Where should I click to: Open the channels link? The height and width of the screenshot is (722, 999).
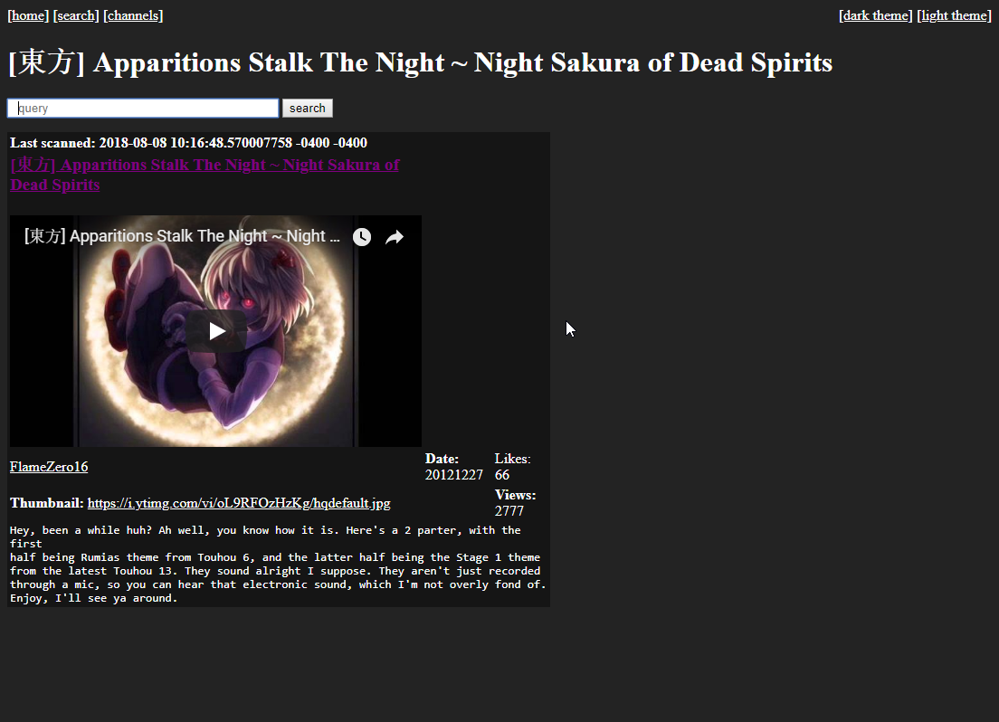[x=133, y=15]
